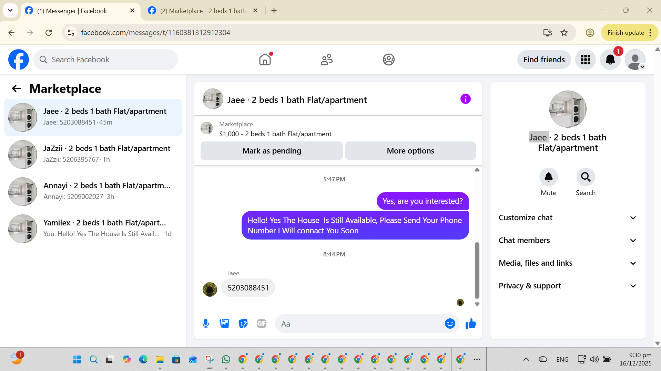
Task: Install app icon in address bar
Action: [x=547, y=33]
